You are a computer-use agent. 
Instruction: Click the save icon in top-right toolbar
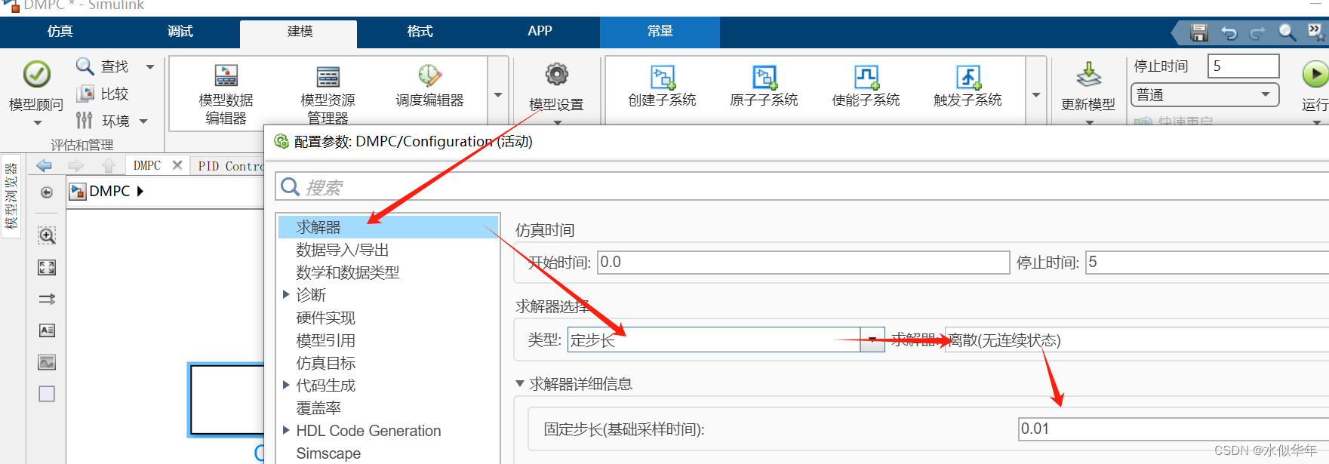pos(1199,32)
